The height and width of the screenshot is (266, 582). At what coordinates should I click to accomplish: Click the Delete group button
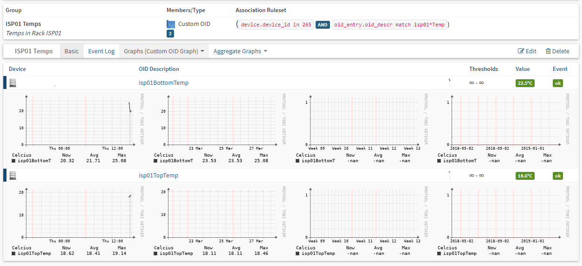557,51
